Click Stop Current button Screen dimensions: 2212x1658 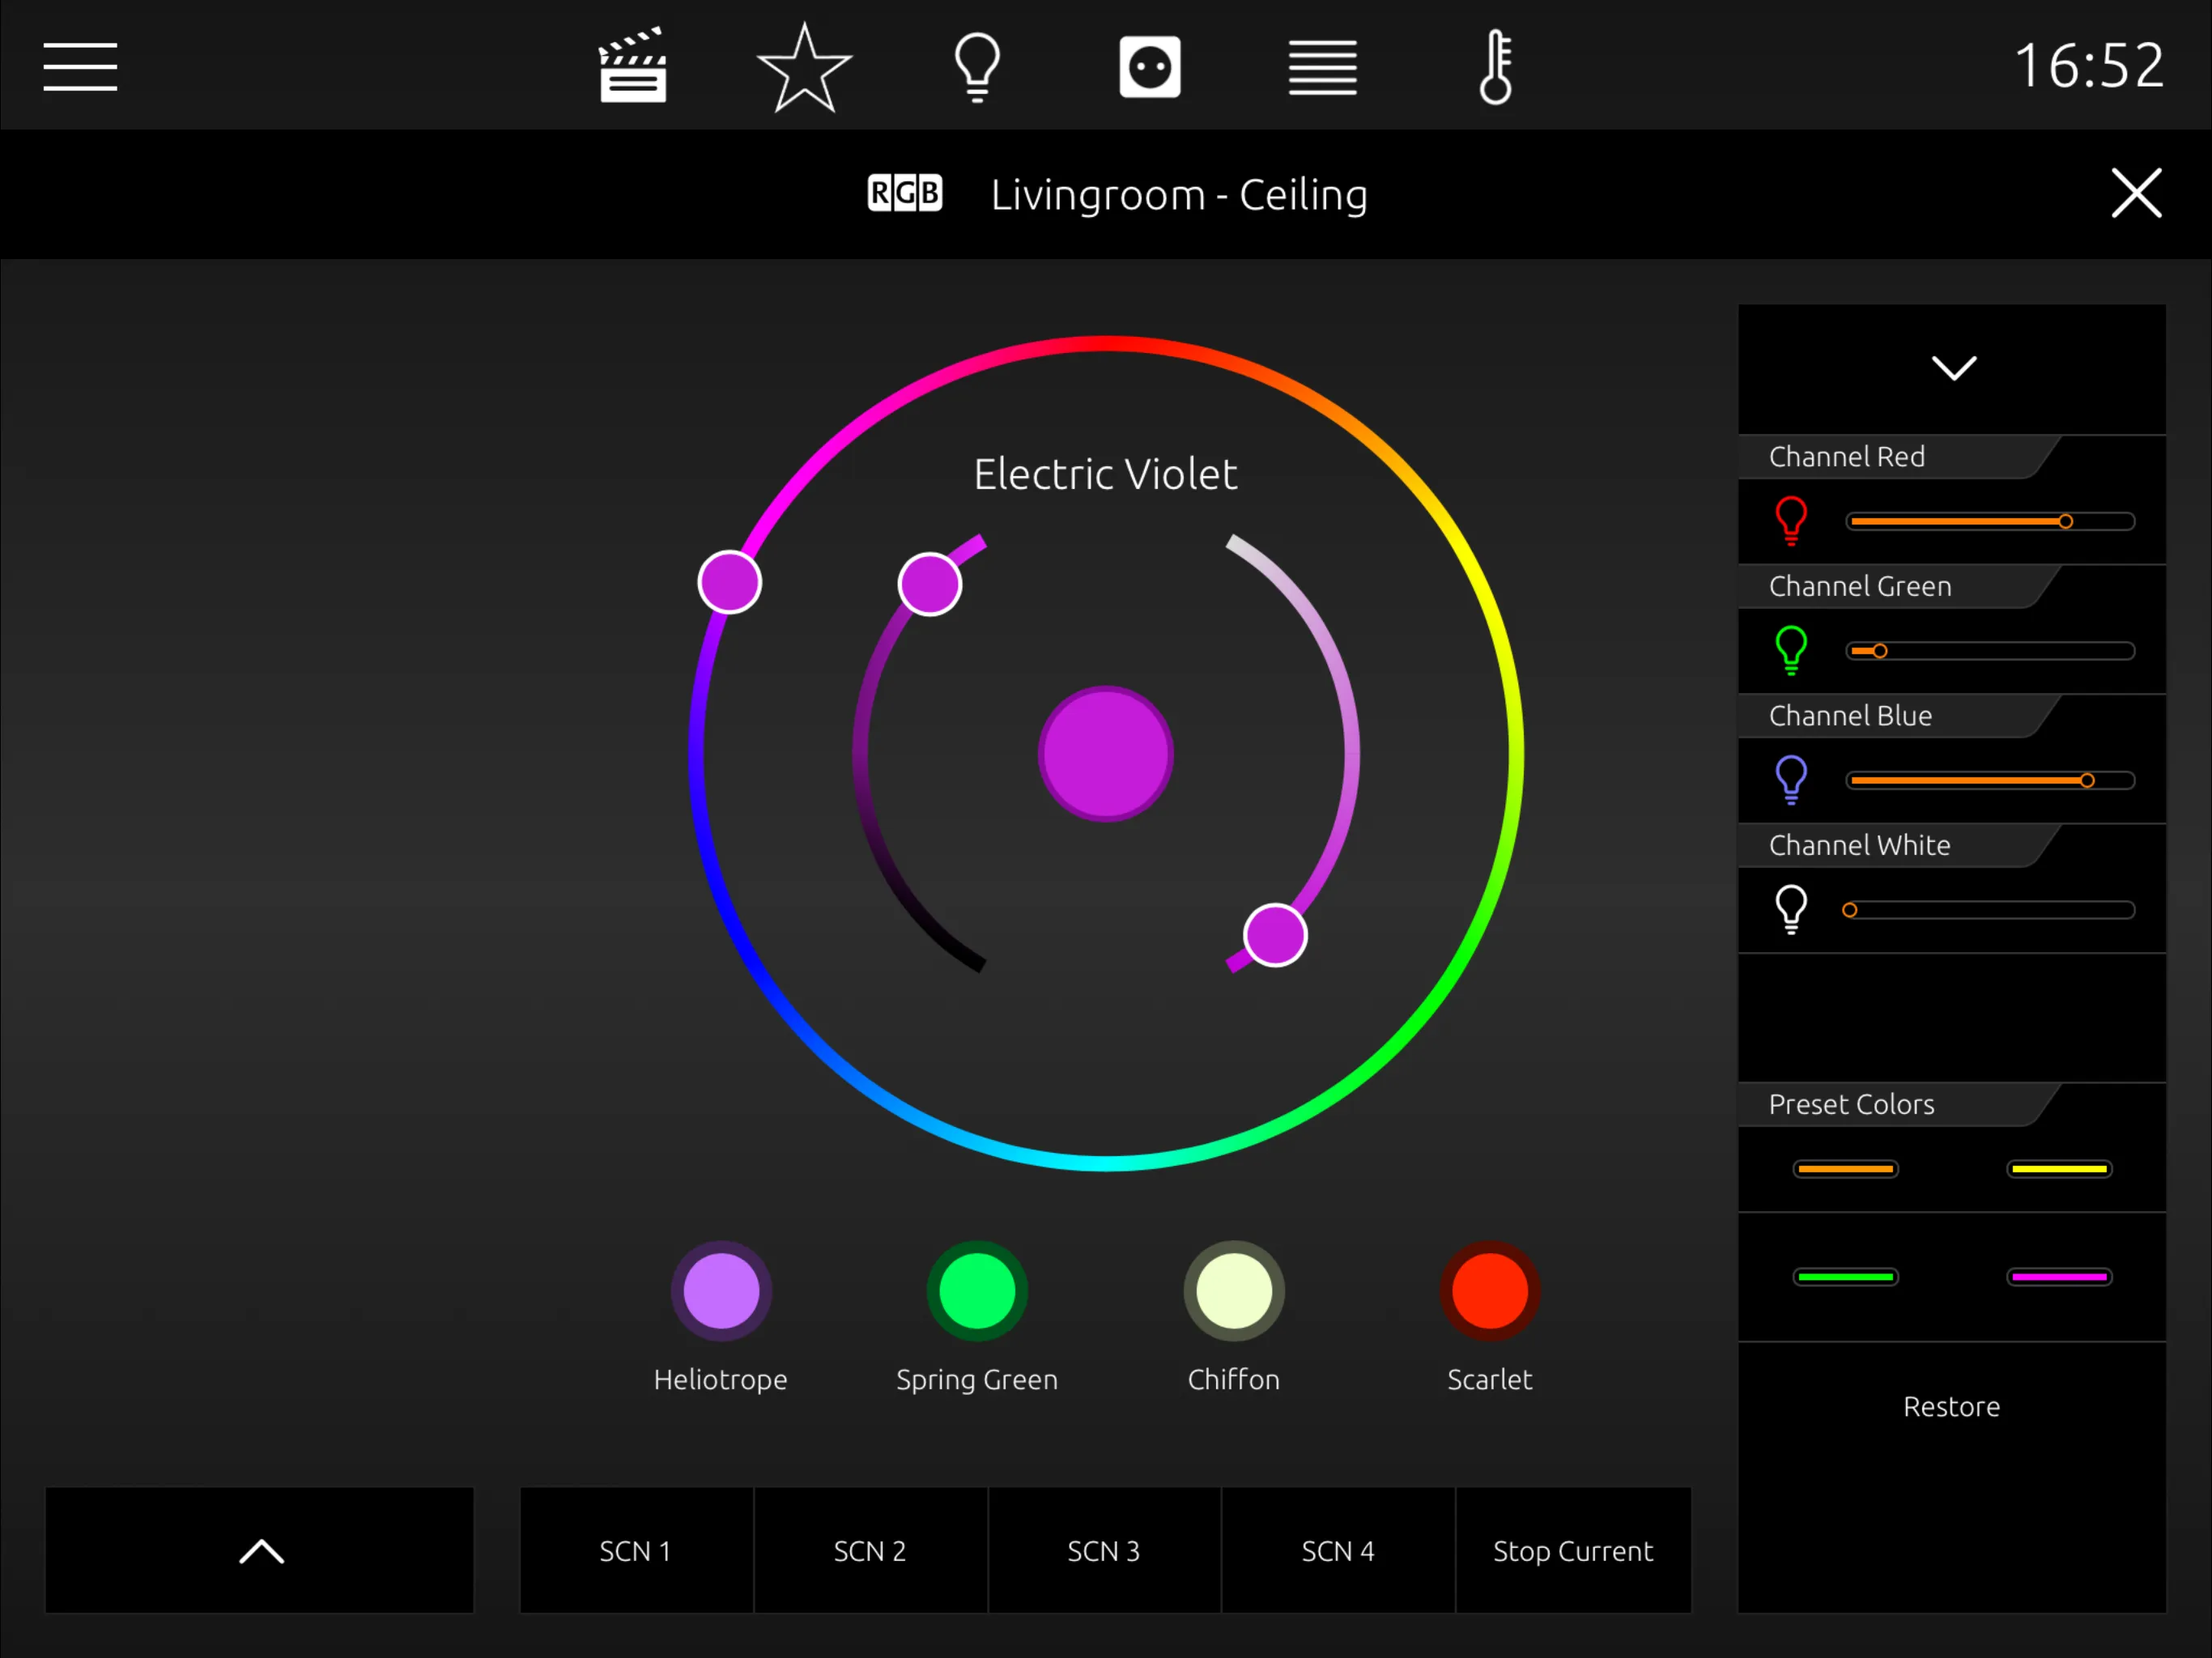click(1573, 1550)
